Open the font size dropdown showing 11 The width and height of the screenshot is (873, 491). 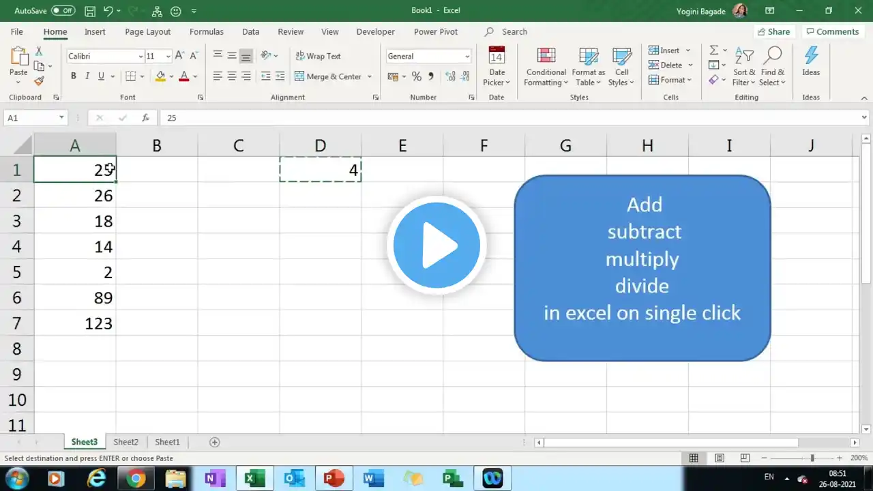click(x=168, y=57)
